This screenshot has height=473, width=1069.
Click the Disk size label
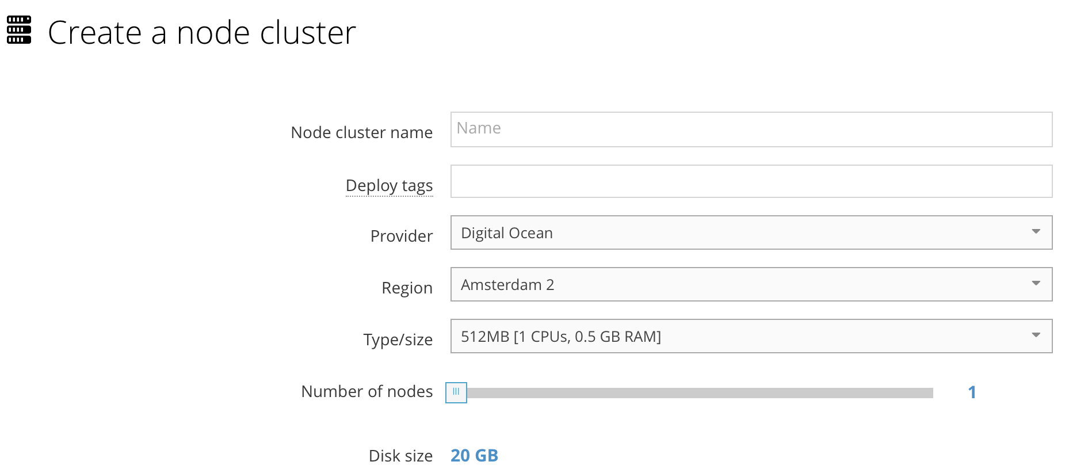[400, 455]
